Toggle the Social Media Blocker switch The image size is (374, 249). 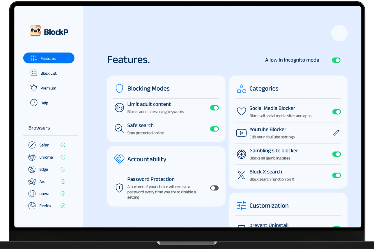point(336,112)
